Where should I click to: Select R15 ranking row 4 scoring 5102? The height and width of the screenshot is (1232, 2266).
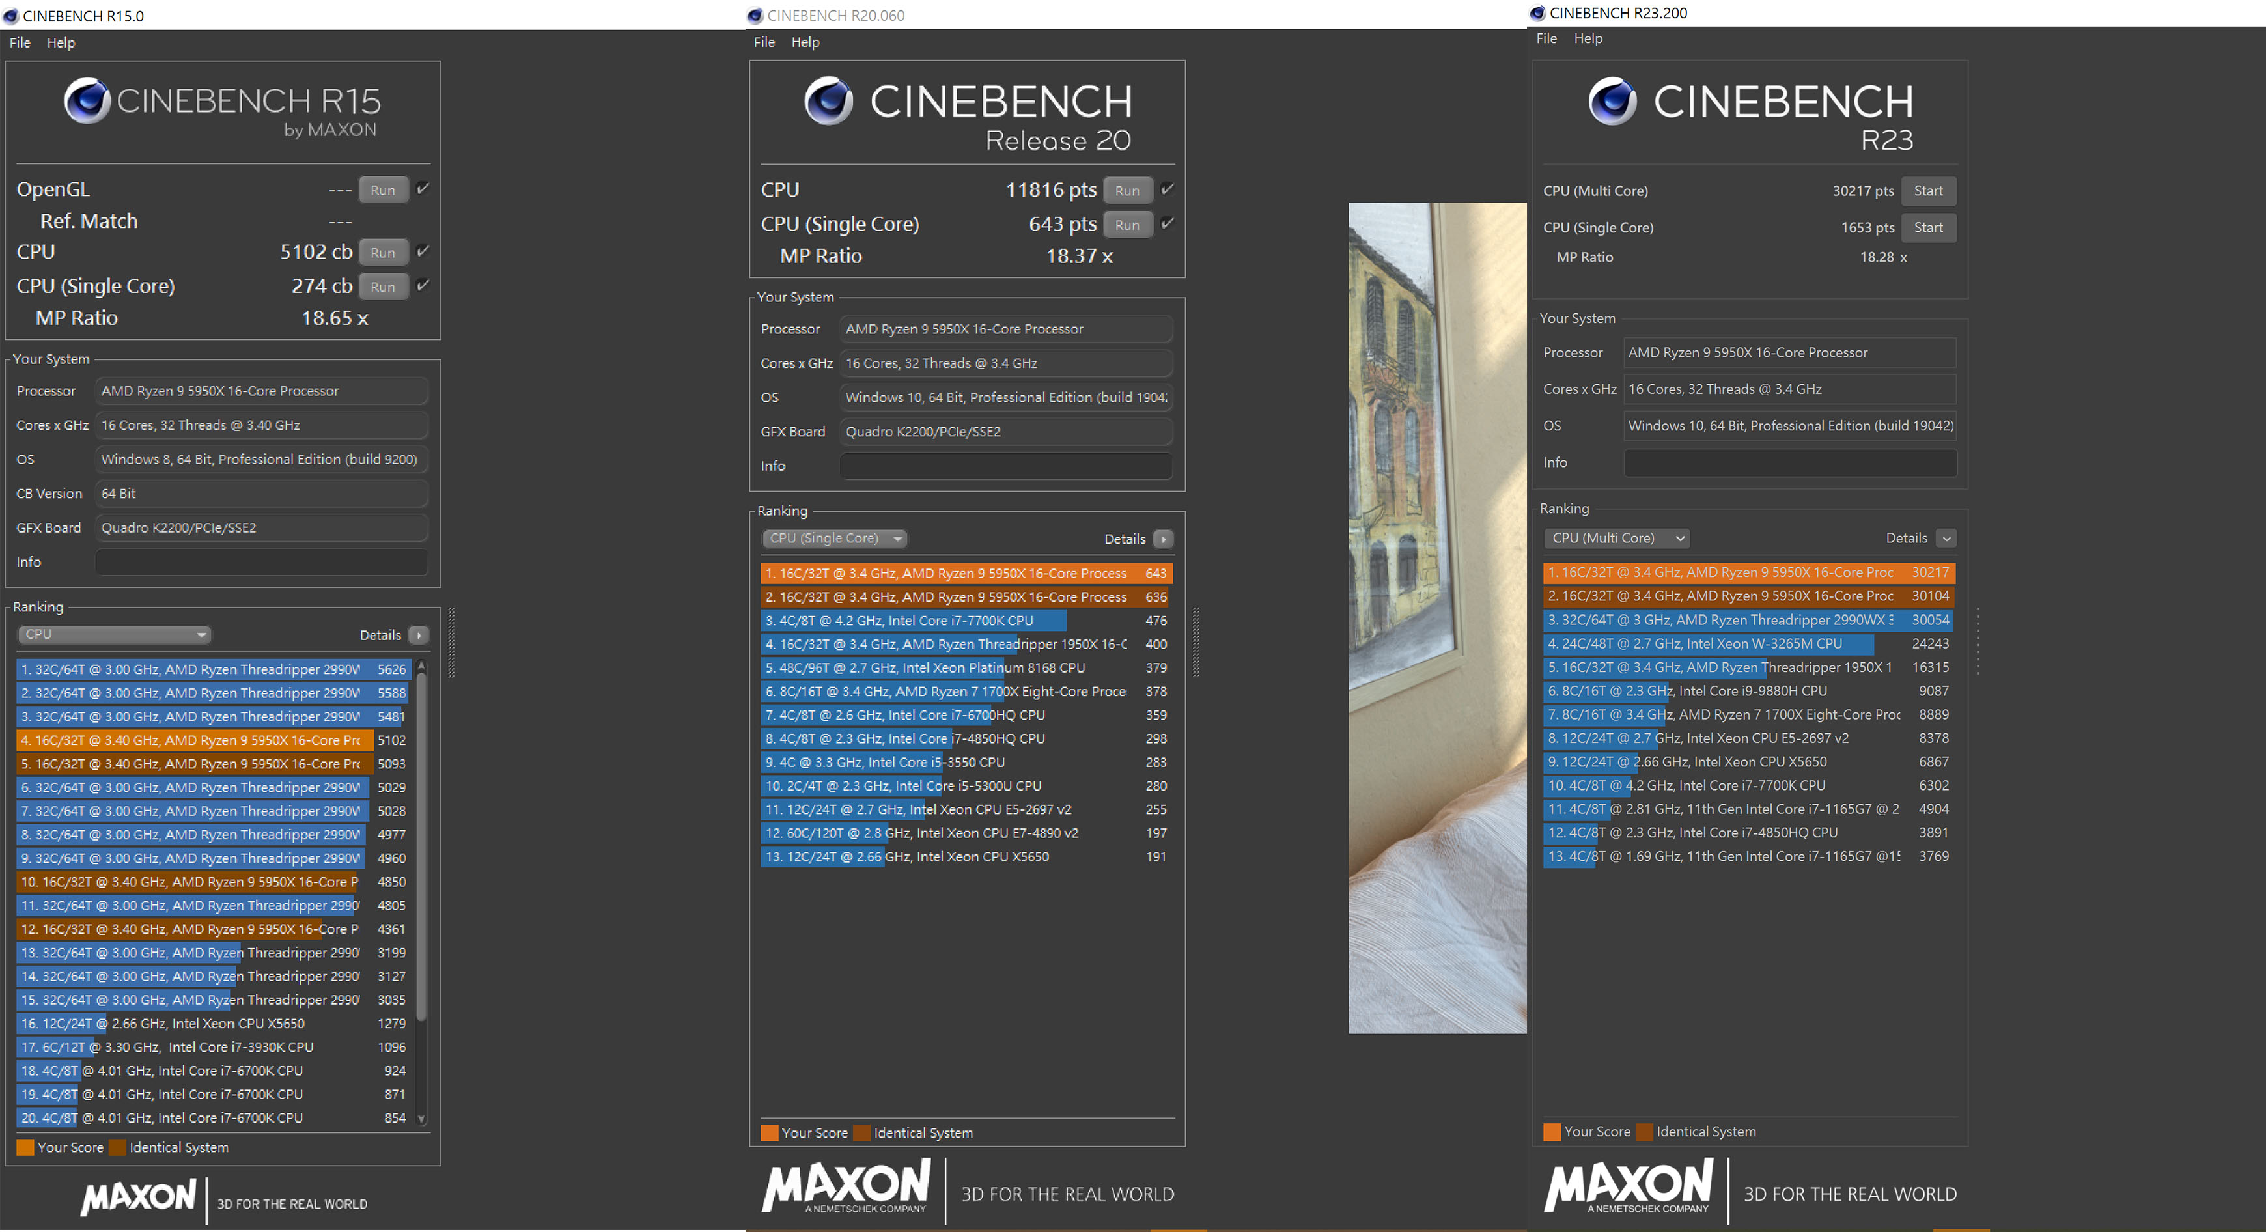(213, 740)
